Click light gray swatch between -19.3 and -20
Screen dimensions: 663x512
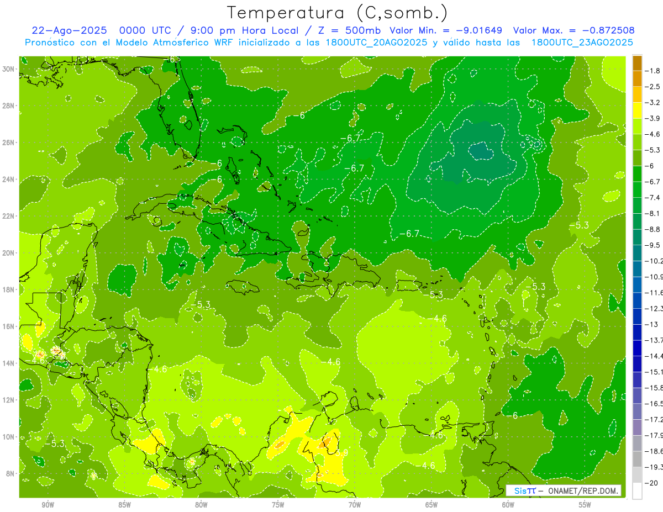(637, 475)
